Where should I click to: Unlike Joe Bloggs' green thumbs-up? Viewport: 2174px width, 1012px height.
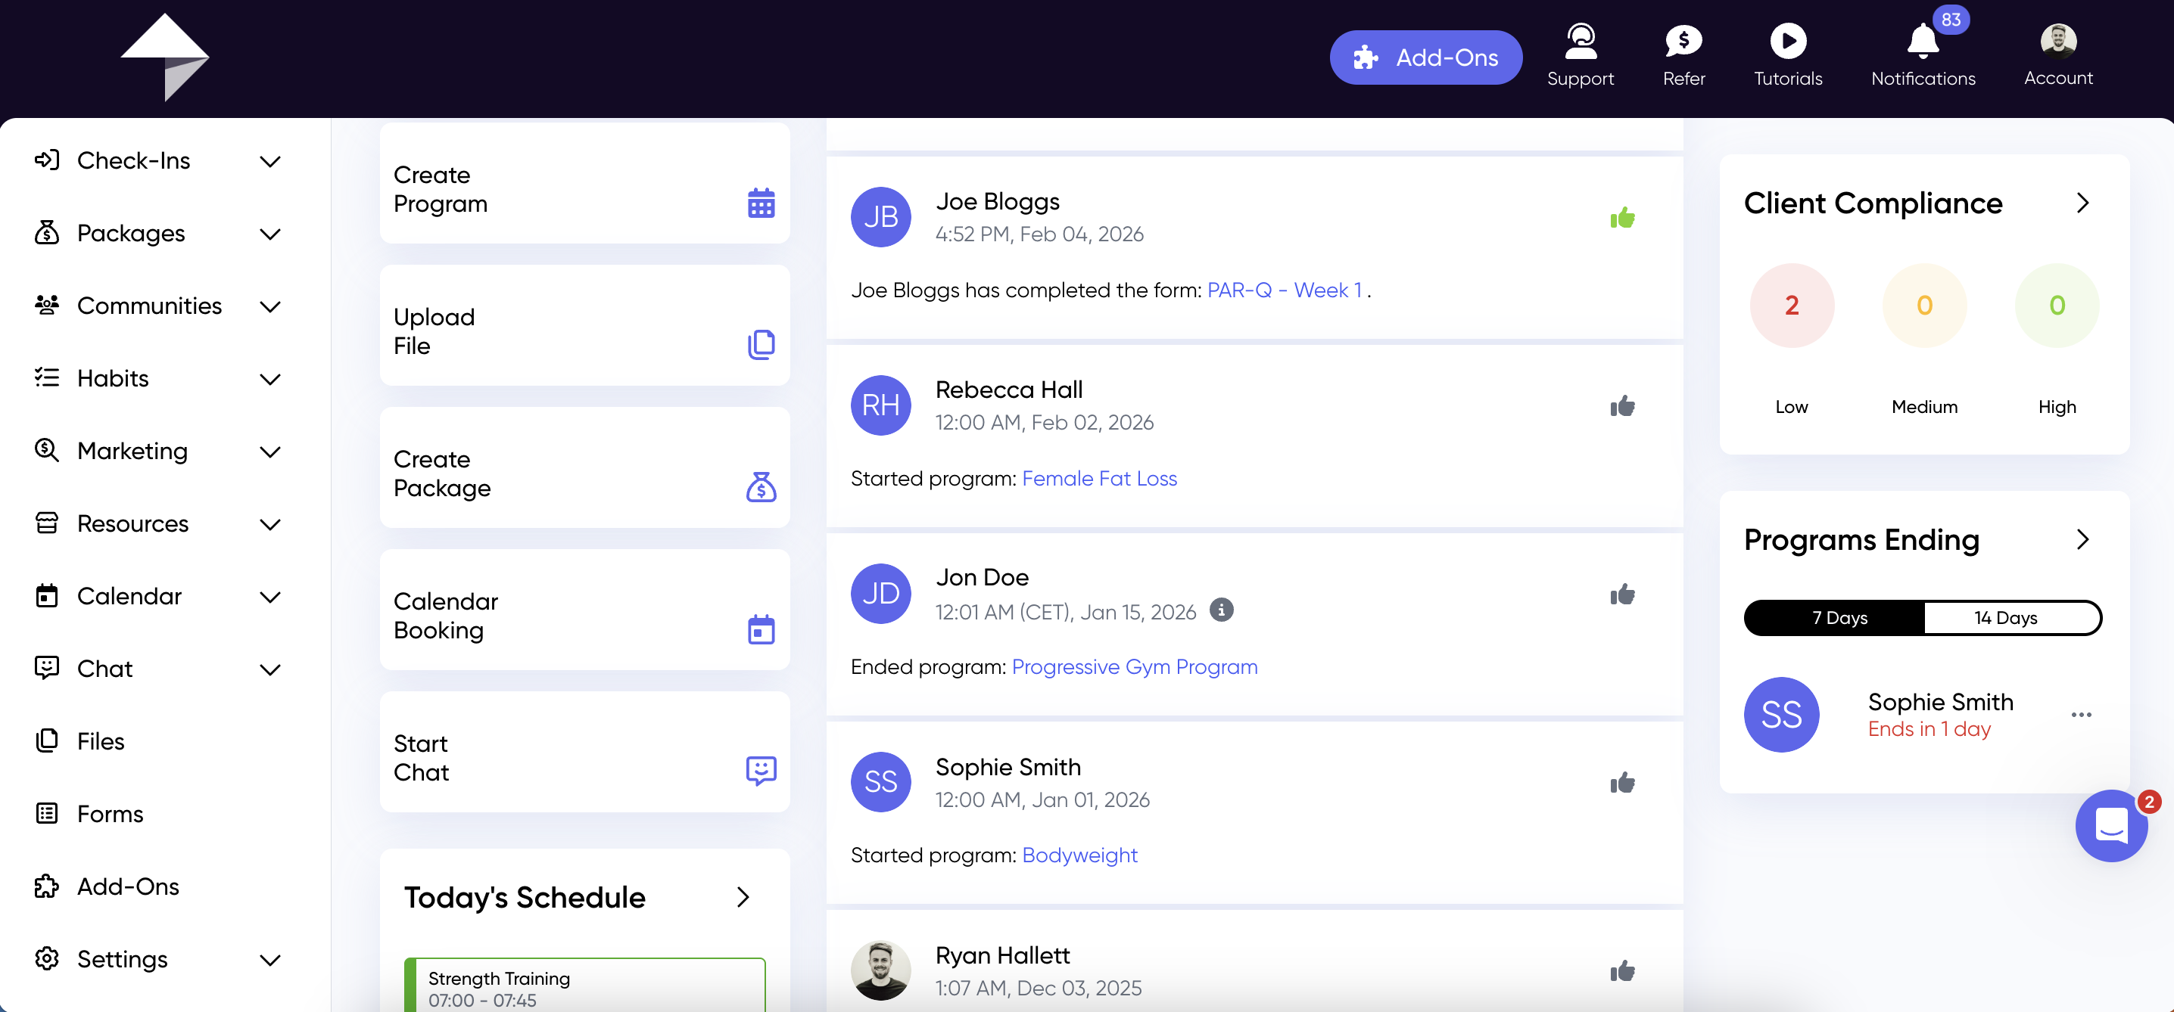tap(1622, 218)
